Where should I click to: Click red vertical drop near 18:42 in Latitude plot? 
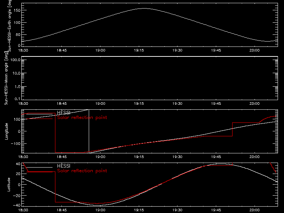(x=55, y=187)
